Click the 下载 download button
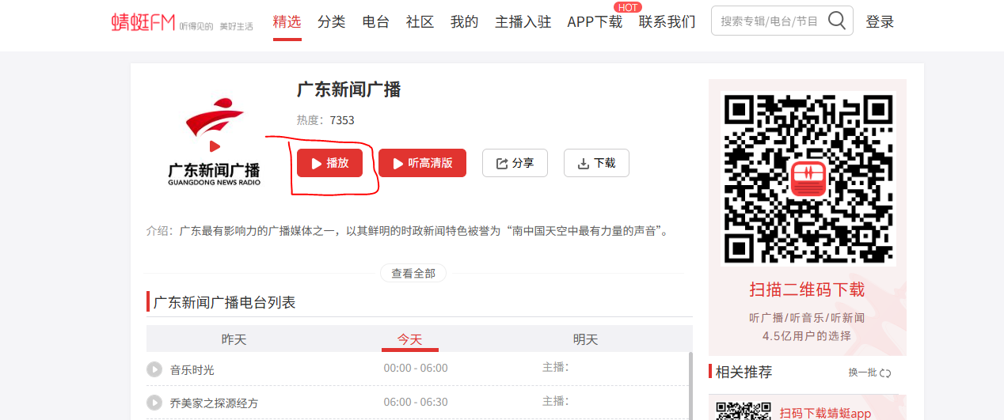 [x=596, y=163]
